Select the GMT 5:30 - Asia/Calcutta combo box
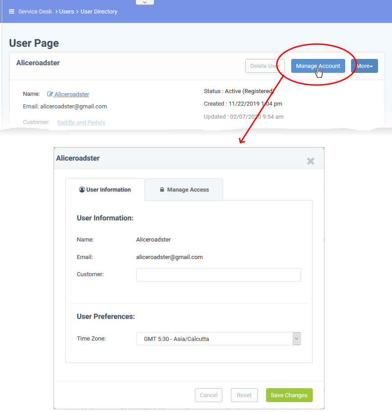Screen dimensions: 392x412 pyautogui.click(x=218, y=339)
